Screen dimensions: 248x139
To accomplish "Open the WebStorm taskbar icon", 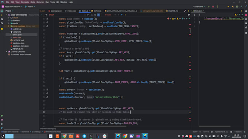I will (145, 136).
